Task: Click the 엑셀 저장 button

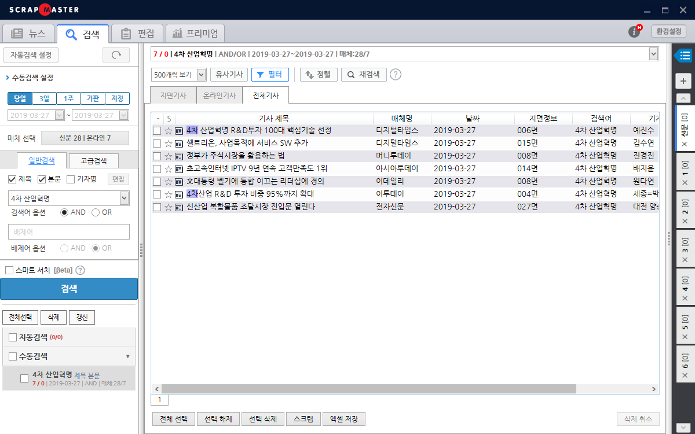Action: click(343, 418)
